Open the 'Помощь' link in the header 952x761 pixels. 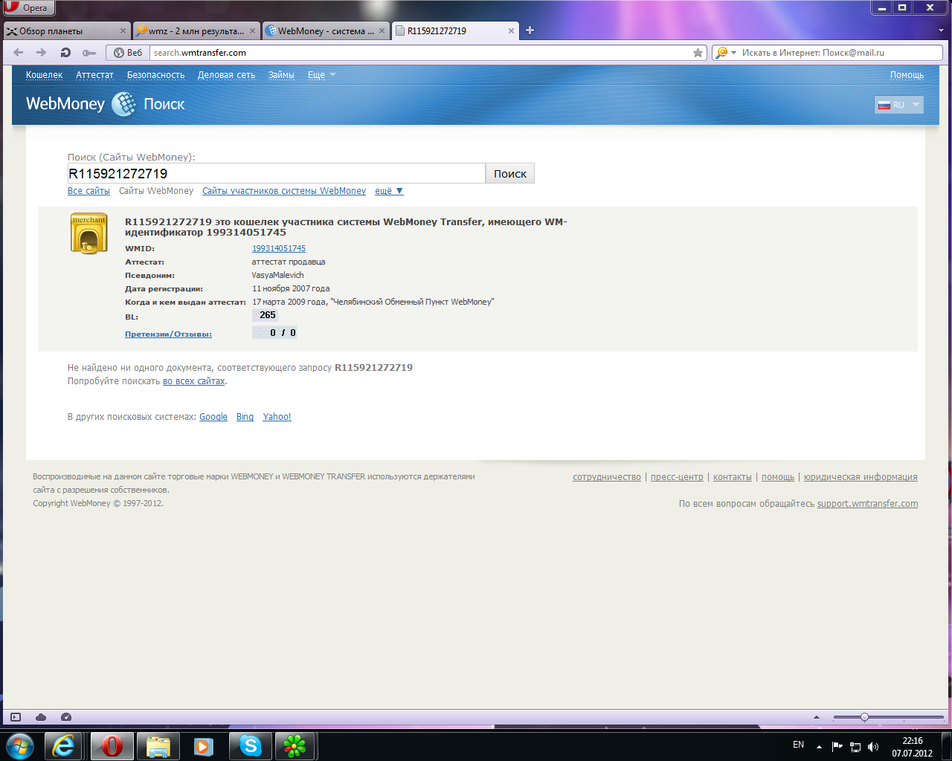[x=907, y=75]
